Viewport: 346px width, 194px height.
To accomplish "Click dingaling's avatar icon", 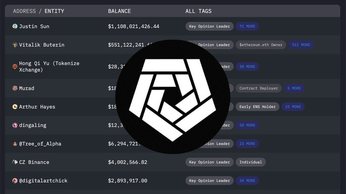I will pyautogui.click(x=15, y=125).
